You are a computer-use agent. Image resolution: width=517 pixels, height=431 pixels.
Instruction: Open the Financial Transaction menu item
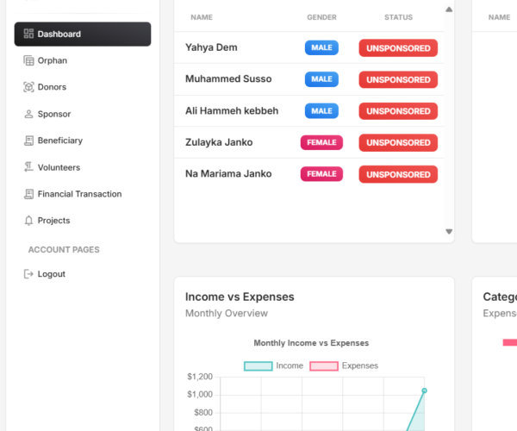tap(79, 194)
